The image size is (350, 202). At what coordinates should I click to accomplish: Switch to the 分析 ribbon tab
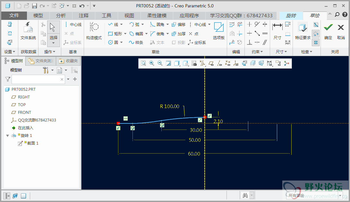(61, 16)
